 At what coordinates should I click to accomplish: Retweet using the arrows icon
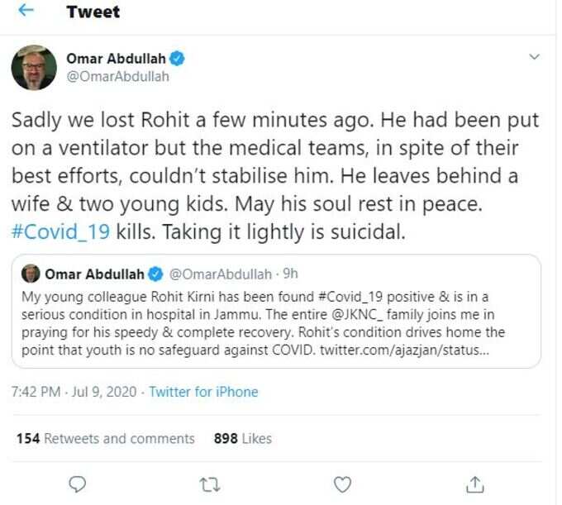[210, 484]
